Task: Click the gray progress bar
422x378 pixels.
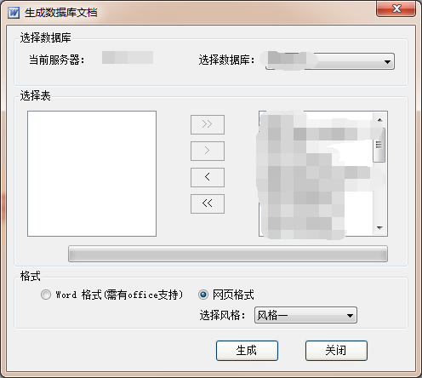Action: (228, 254)
